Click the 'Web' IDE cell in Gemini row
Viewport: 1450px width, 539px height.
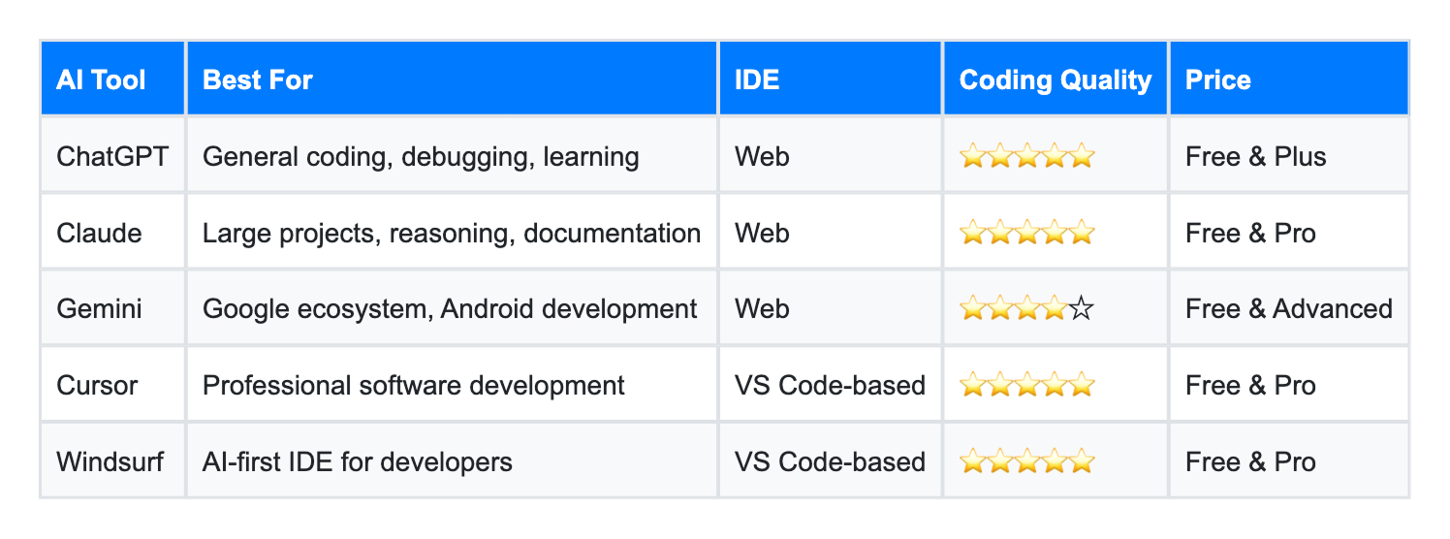point(831,308)
